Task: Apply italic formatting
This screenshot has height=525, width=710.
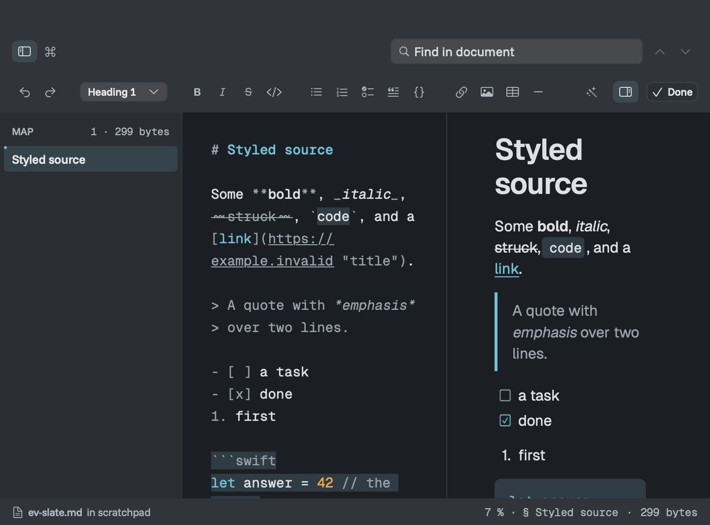Action: pyautogui.click(x=222, y=92)
